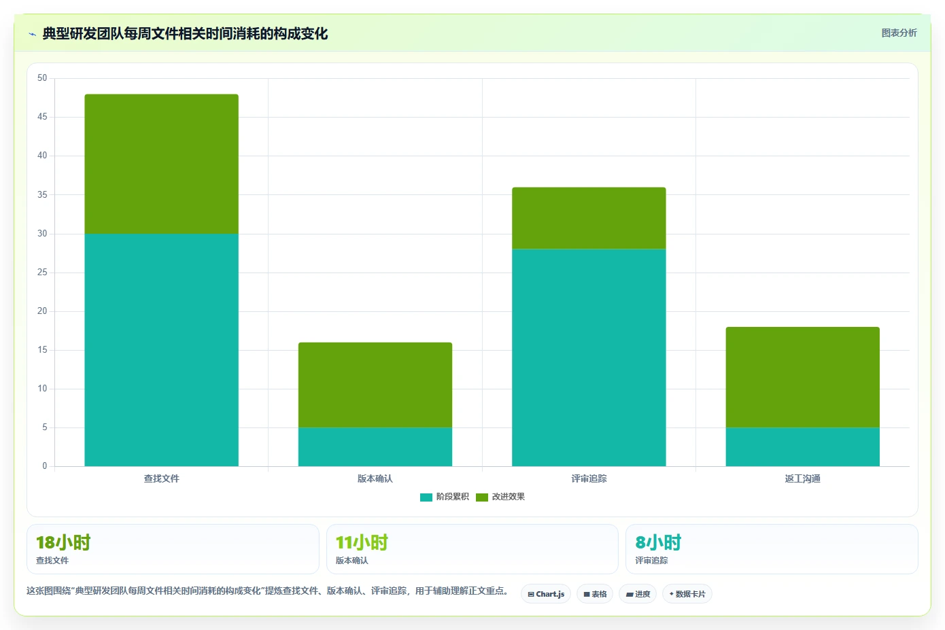The height and width of the screenshot is (630, 945).
Task: Click the green segment of 评审追踪 bar
Action: (x=589, y=218)
